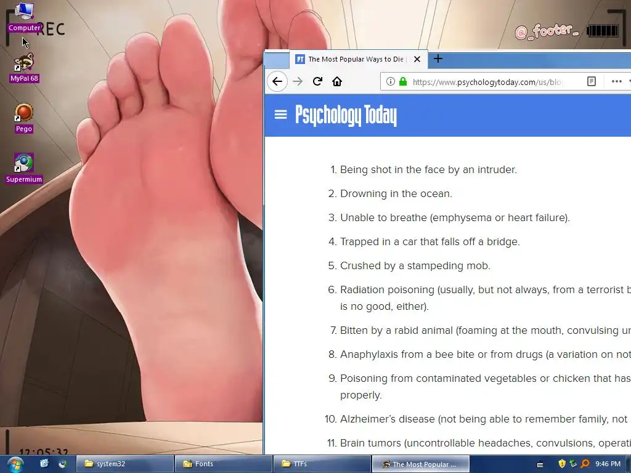Launch Supermium from the desktop
The width and height of the screenshot is (631, 473).
click(24, 169)
